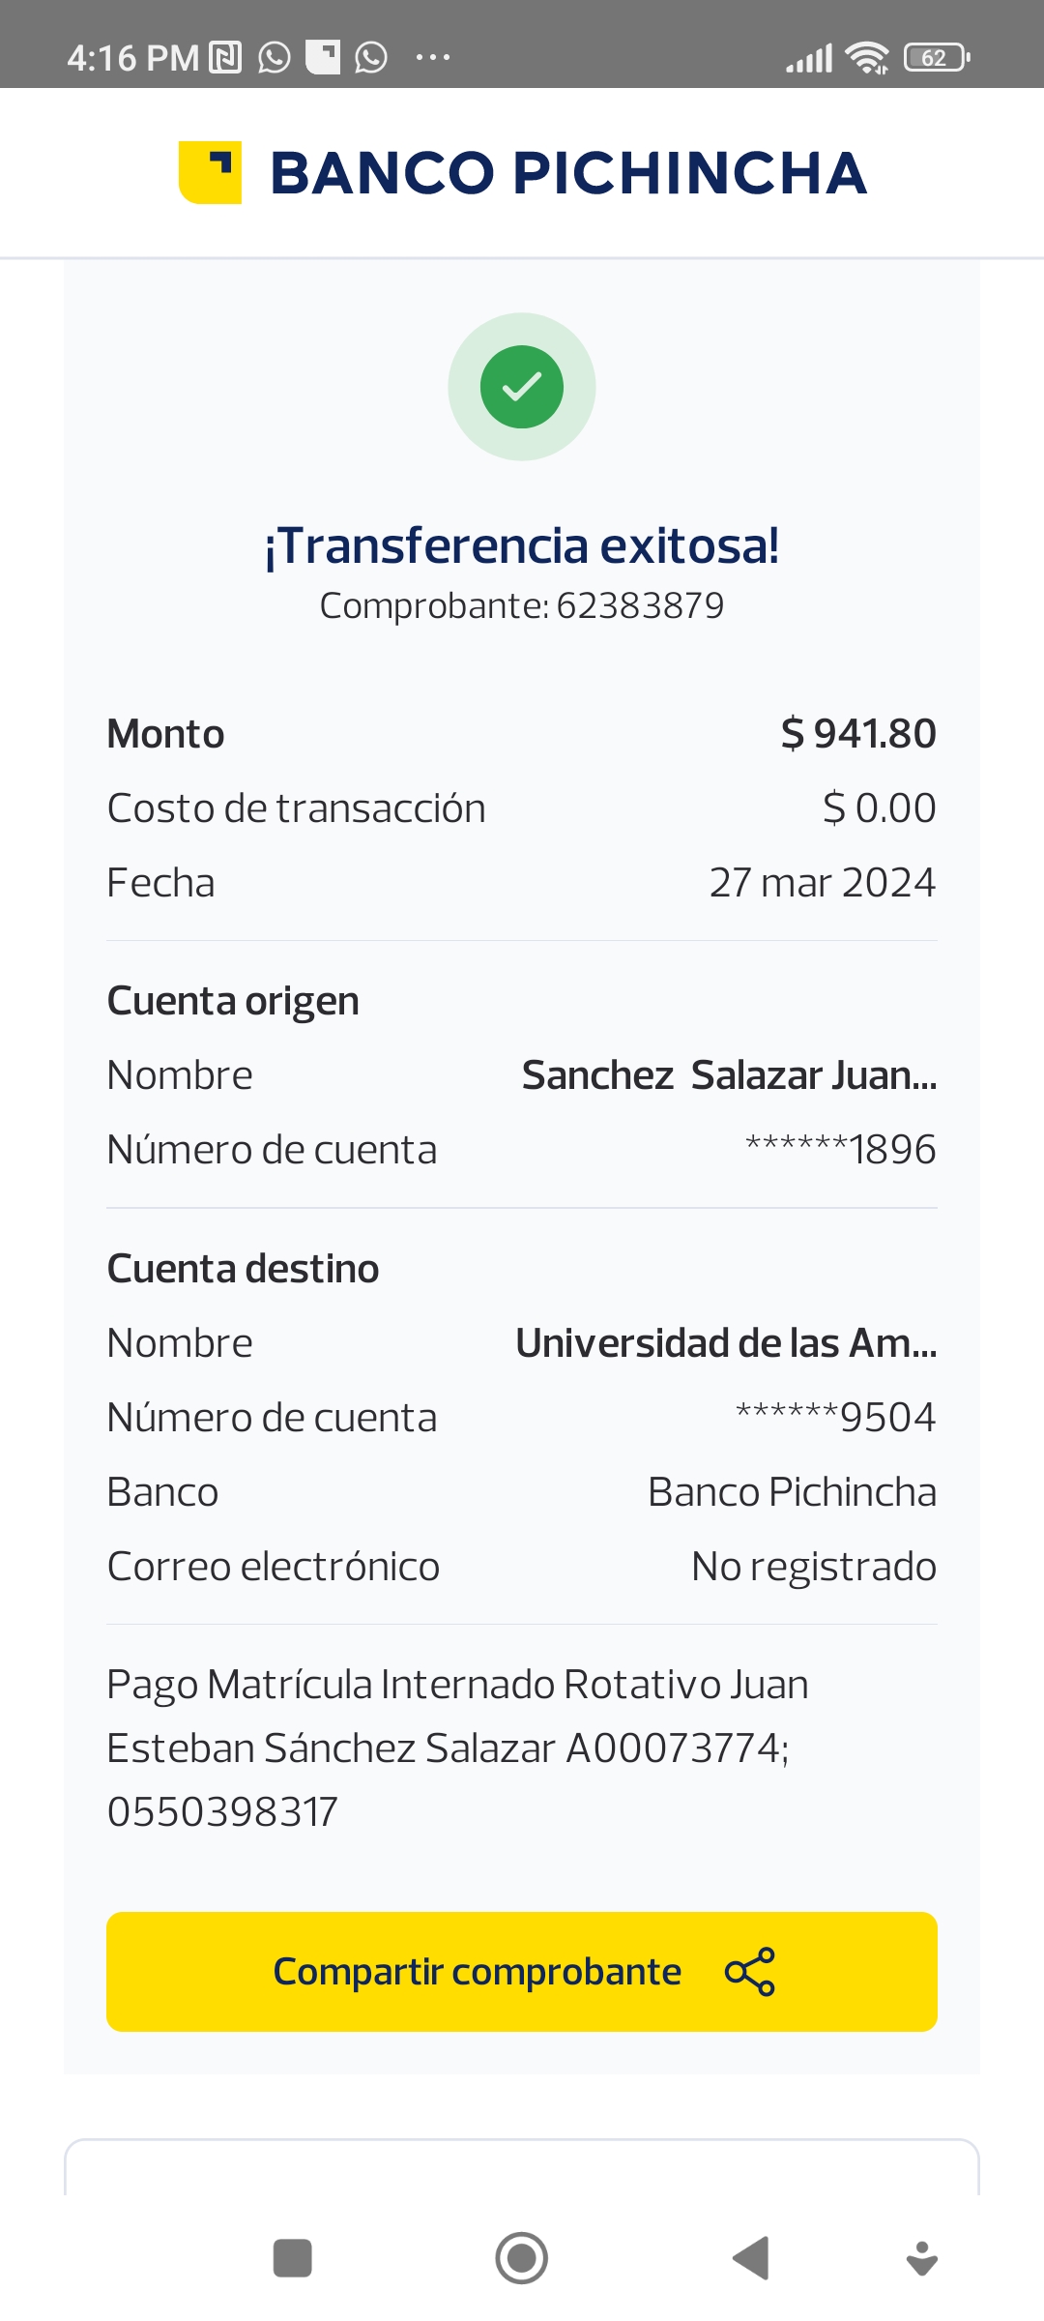
Task: Tap the accessibility icon in the navigation bar
Action: coord(922,2258)
